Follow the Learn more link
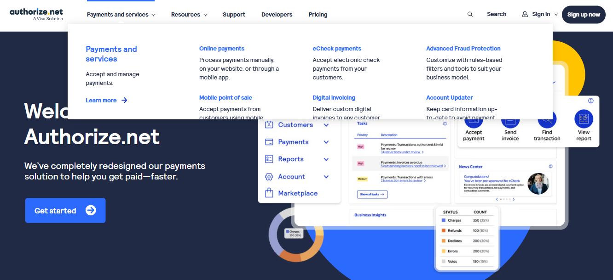 (106, 101)
